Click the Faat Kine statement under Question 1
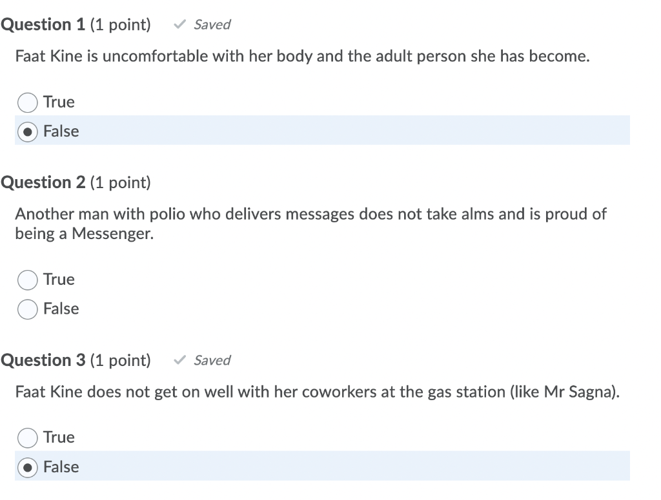This screenshot has width=661, height=500. point(301,56)
